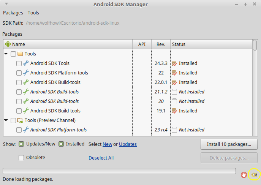
Task: Click the installed status icon for revision 24.3.3
Action: 174,63
